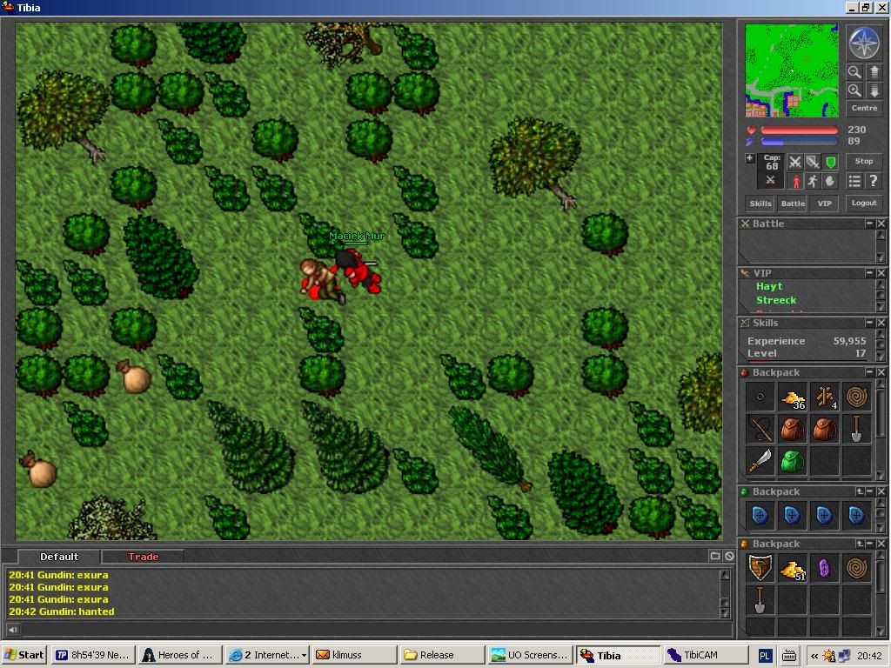Zoom out the minimap
Screen dimensions: 891x668
point(854,72)
